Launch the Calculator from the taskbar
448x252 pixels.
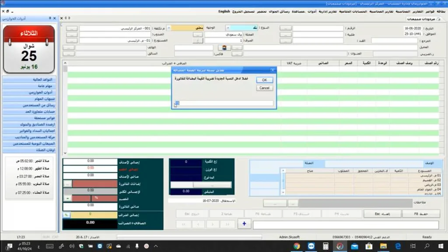325,246
